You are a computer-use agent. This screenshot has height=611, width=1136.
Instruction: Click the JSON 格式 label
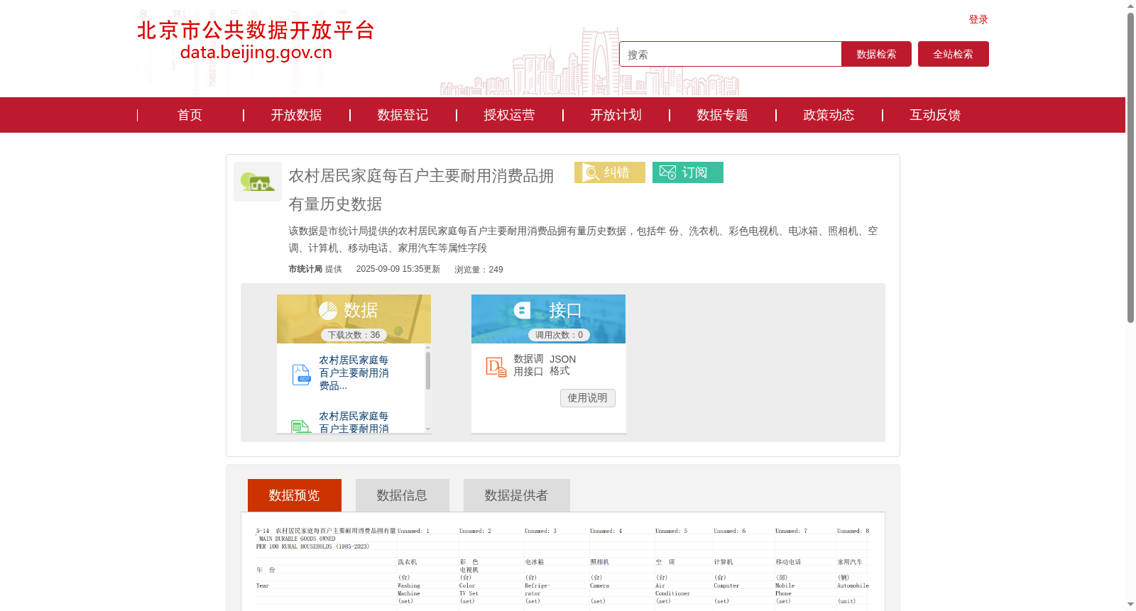pyautogui.click(x=562, y=365)
